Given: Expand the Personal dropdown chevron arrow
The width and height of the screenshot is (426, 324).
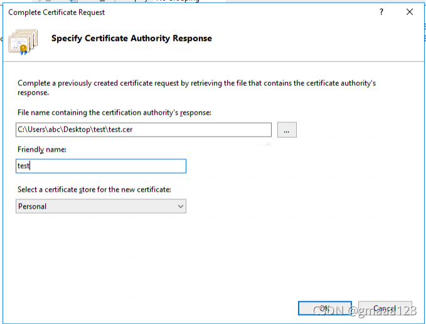Looking at the screenshot, I should pyautogui.click(x=181, y=207).
